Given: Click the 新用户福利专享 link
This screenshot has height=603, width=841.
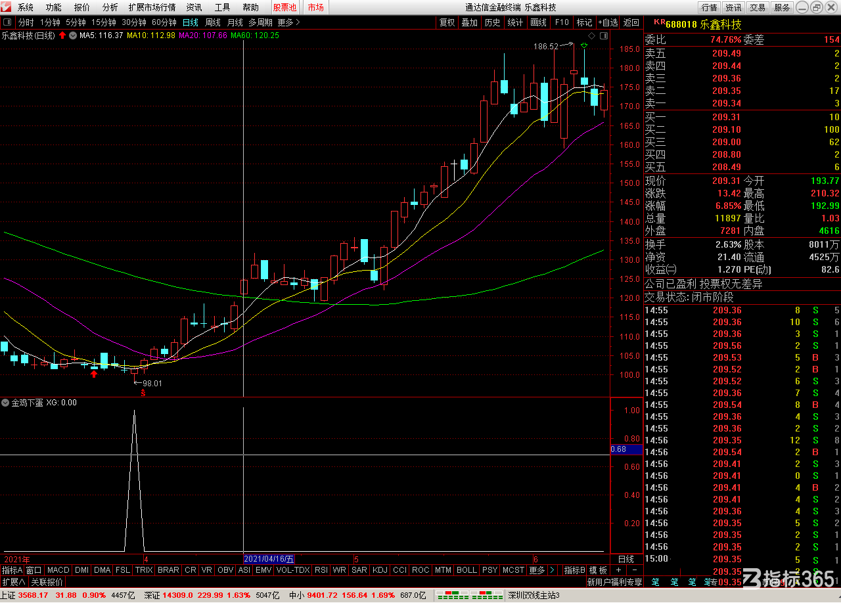Looking at the screenshot, I should pyautogui.click(x=614, y=582).
